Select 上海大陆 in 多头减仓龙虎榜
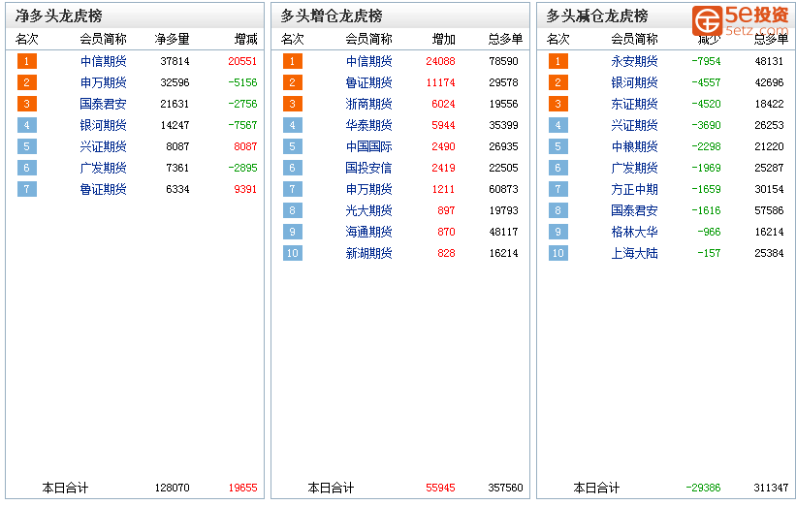The image size is (796, 505). click(x=634, y=253)
